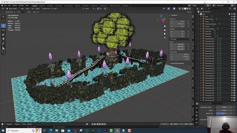Play the animation forward
This screenshot has width=237, height=133.
tap(100, 124)
